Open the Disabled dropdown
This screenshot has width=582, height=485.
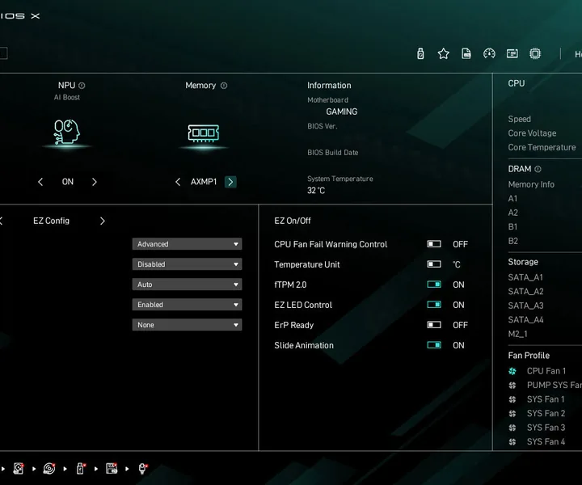click(x=187, y=264)
